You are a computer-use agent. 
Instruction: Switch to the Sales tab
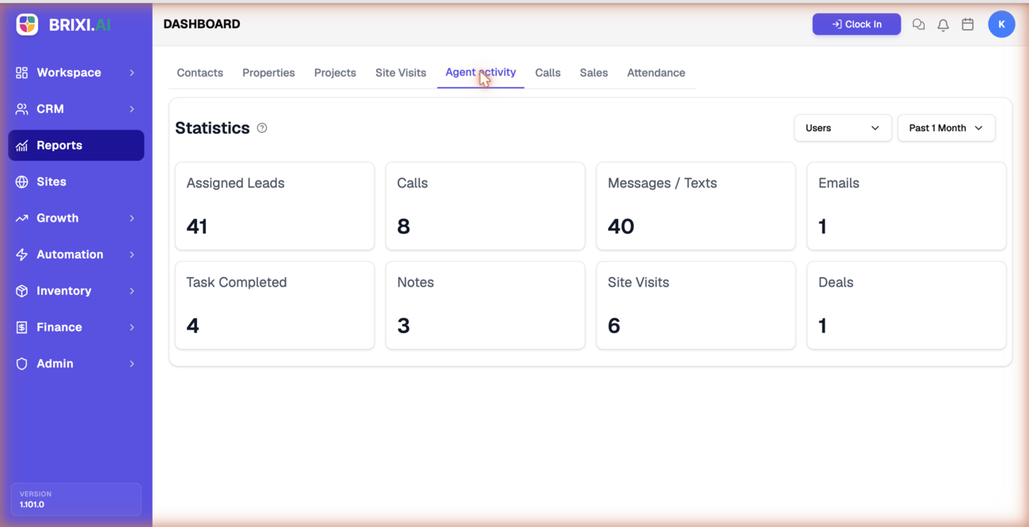(x=594, y=73)
